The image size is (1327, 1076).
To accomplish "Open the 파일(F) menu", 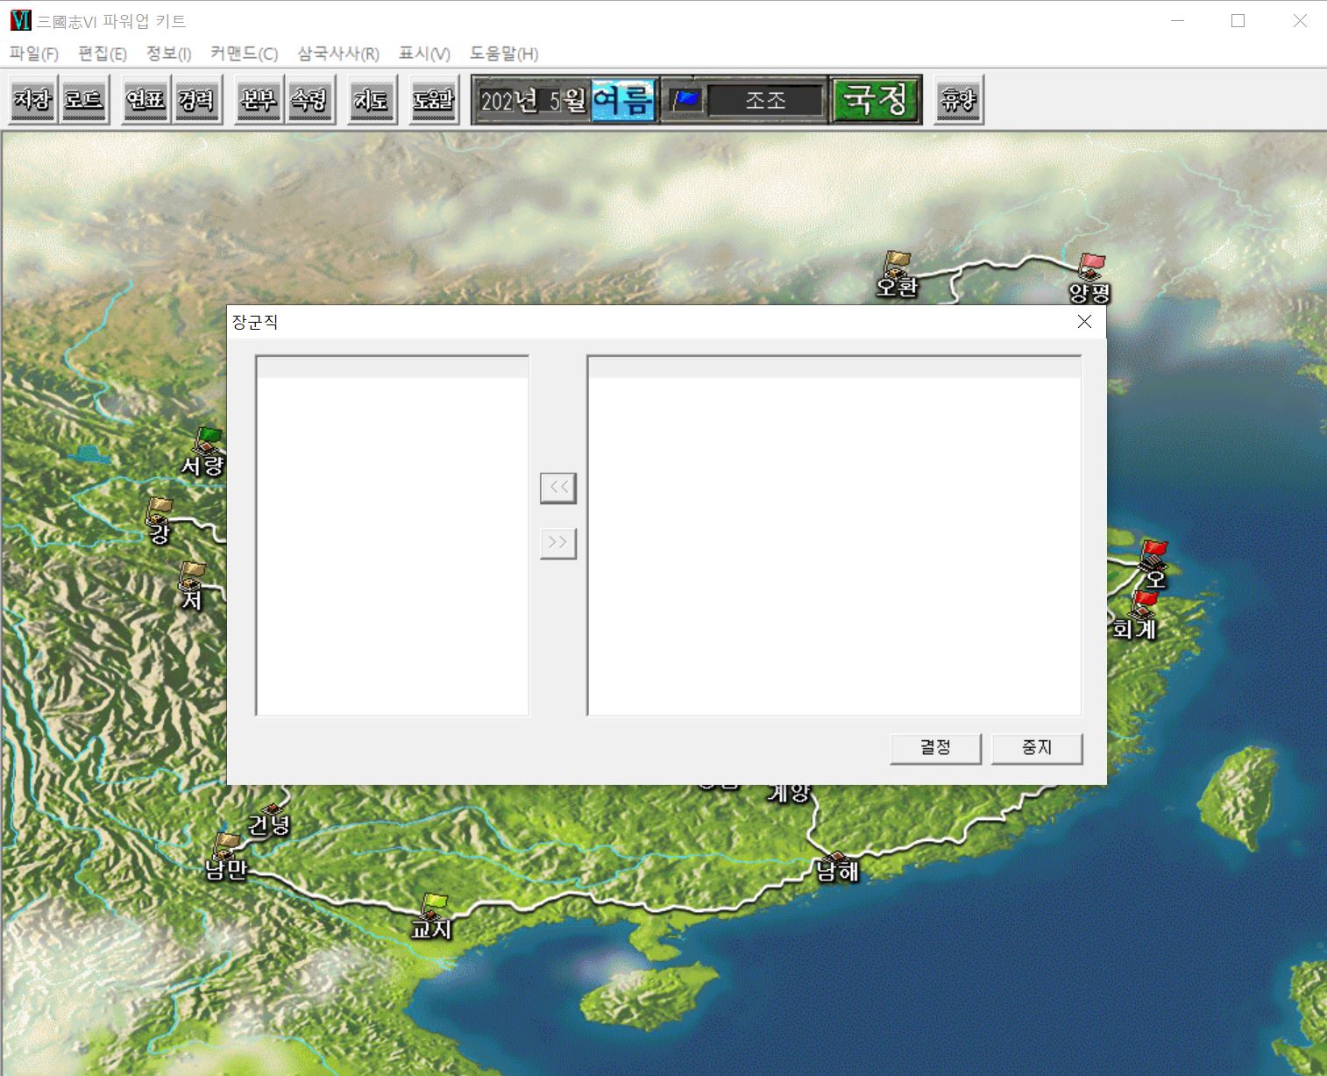I will (x=34, y=53).
